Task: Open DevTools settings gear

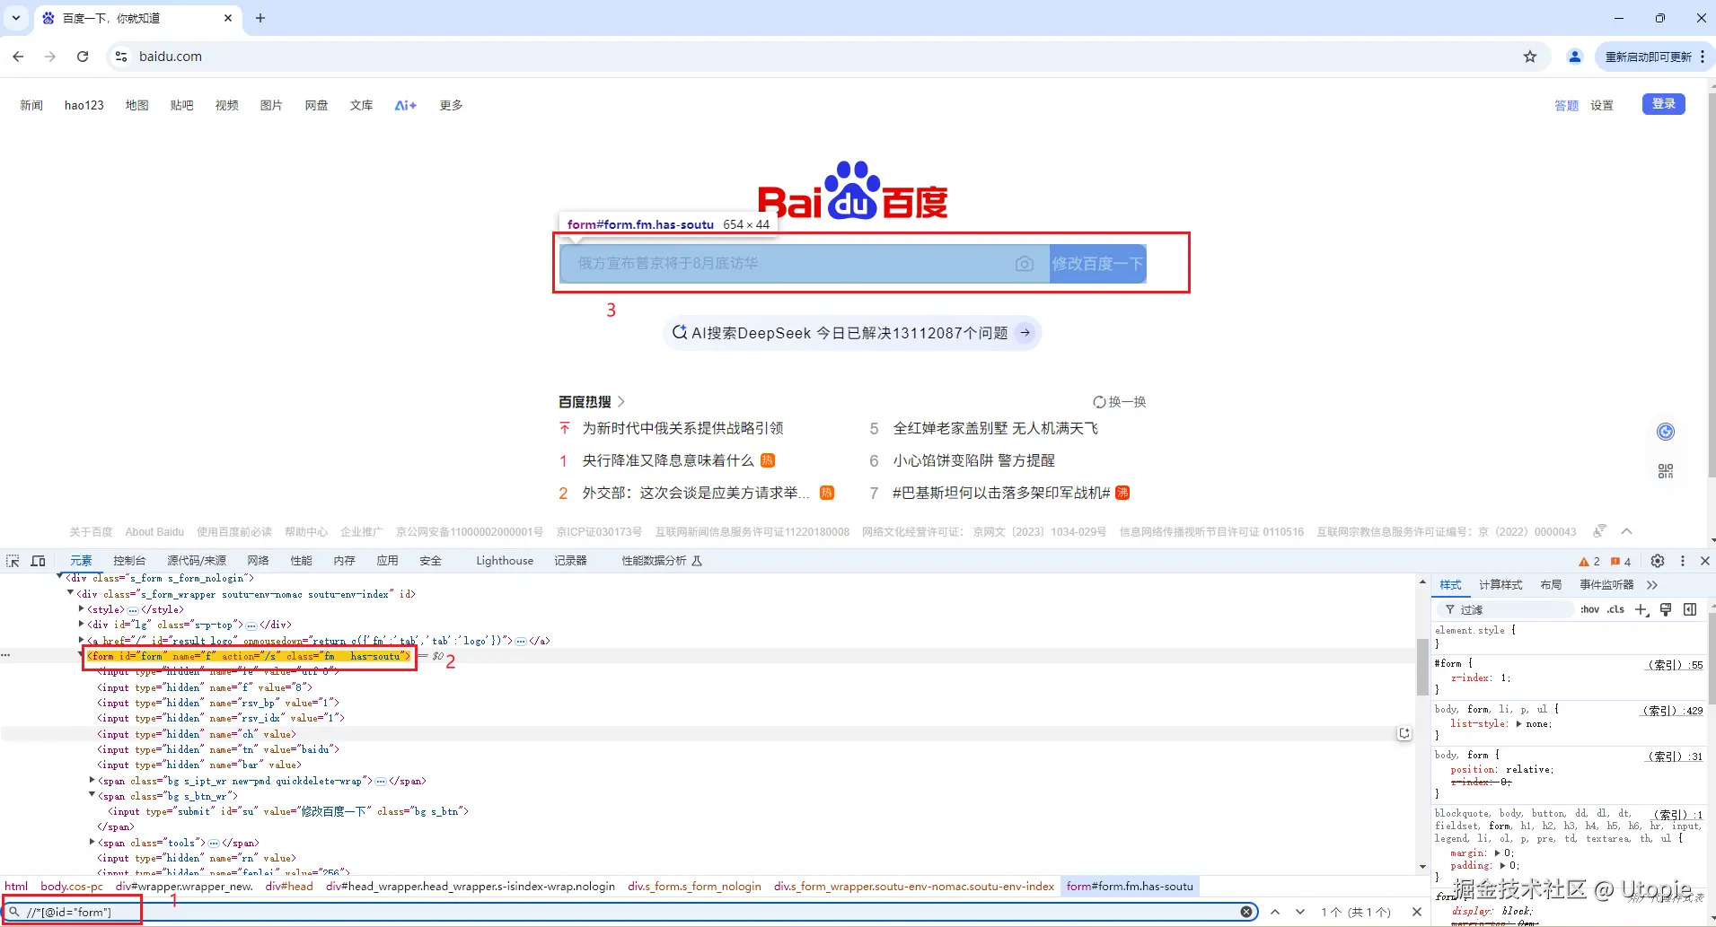Action: (x=1658, y=561)
